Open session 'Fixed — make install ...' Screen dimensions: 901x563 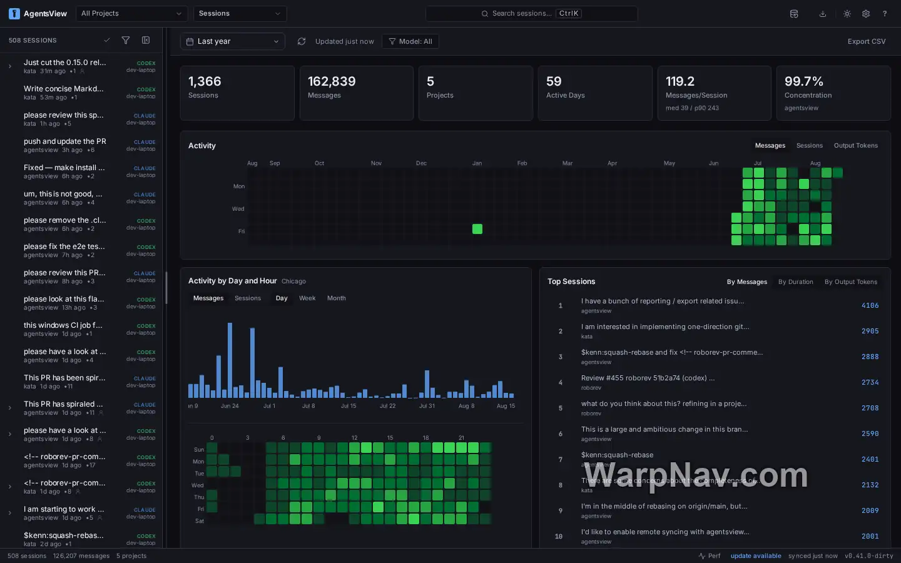tap(82, 171)
